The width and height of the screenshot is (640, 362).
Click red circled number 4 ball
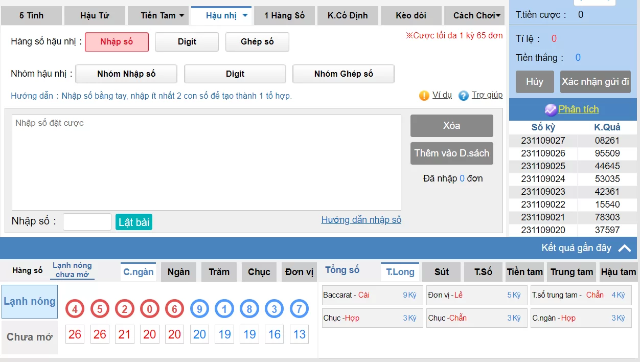click(75, 309)
